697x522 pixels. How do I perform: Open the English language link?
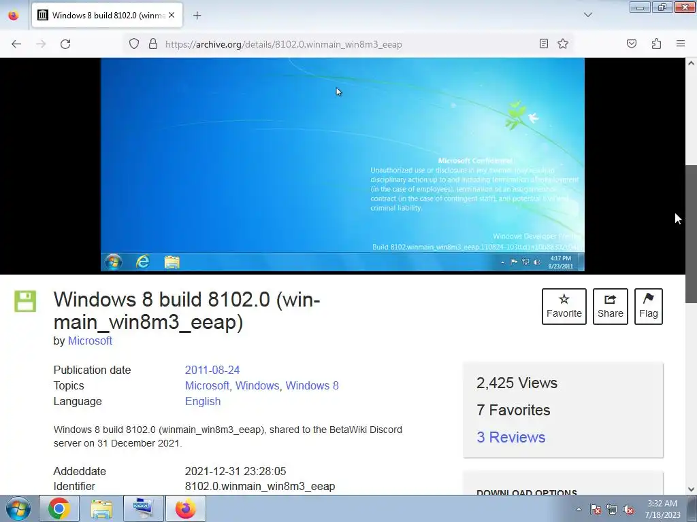(x=203, y=401)
